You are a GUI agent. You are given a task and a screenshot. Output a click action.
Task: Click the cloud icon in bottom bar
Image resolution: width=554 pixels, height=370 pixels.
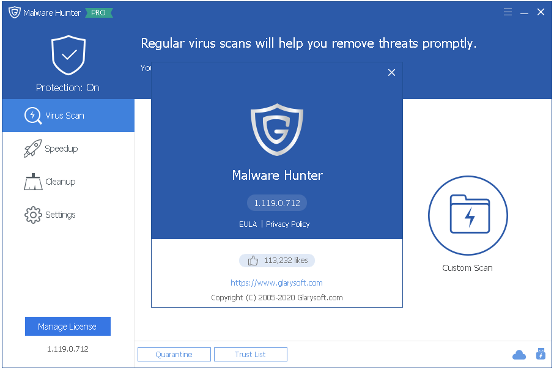pos(519,355)
